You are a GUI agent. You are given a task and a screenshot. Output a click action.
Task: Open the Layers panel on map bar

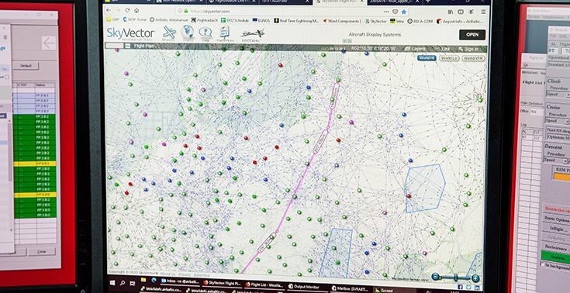(x=416, y=49)
